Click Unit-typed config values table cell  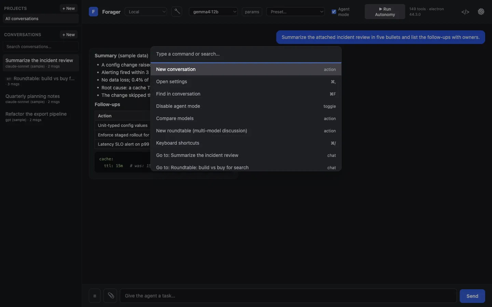(123, 125)
